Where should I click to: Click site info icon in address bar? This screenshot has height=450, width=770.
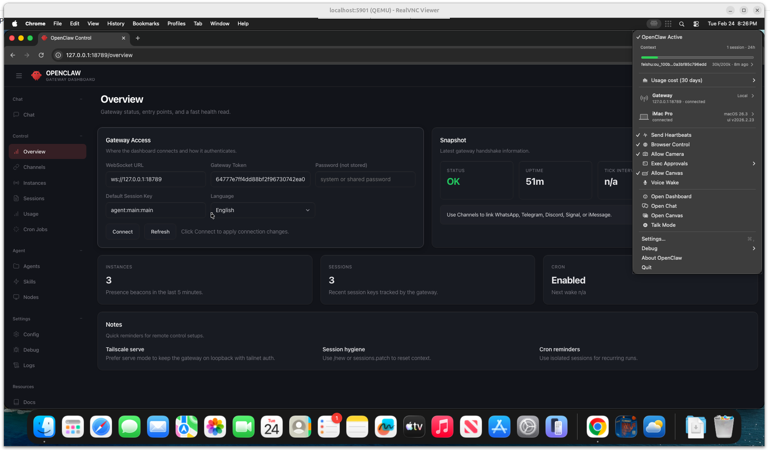point(58,55)
